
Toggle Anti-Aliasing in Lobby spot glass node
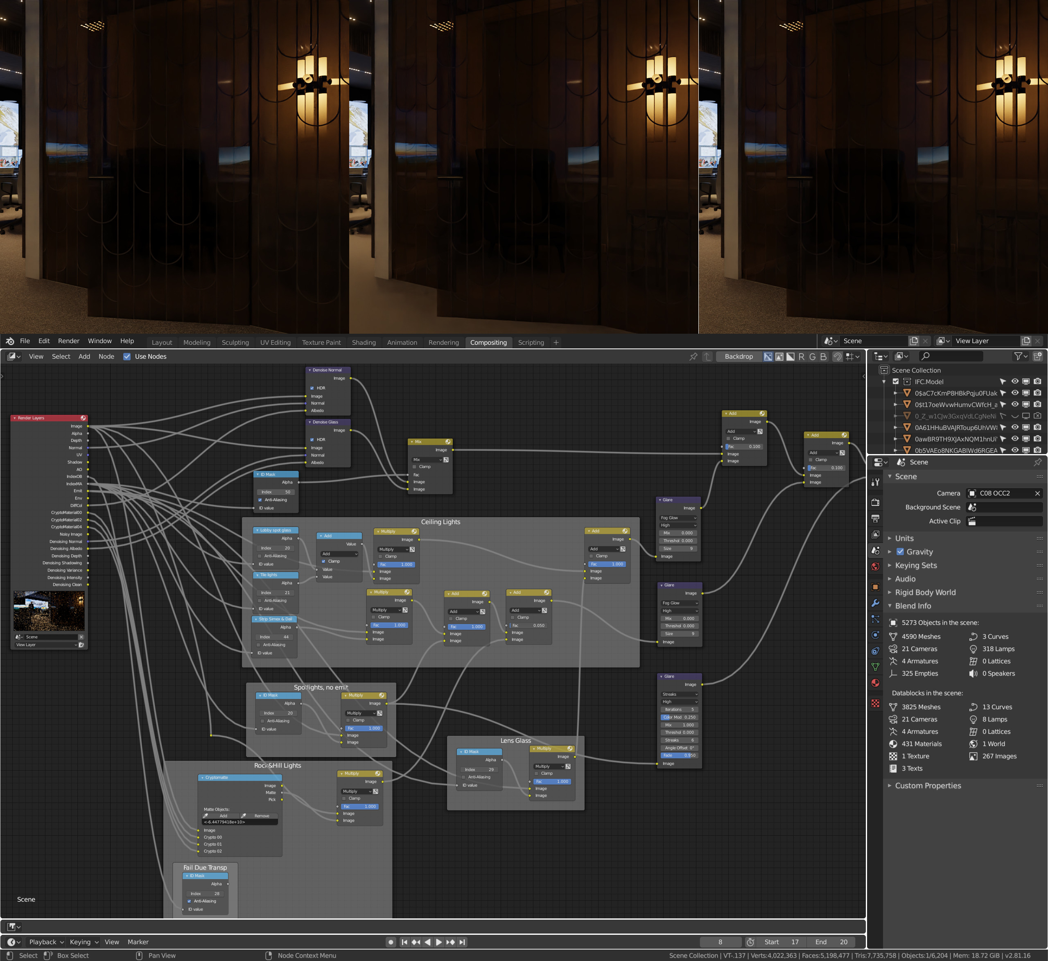[x=260, y=556]
